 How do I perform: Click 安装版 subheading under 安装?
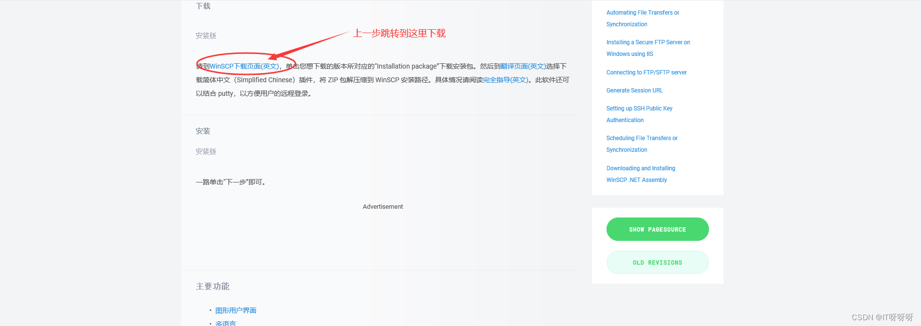click(206, 151)
